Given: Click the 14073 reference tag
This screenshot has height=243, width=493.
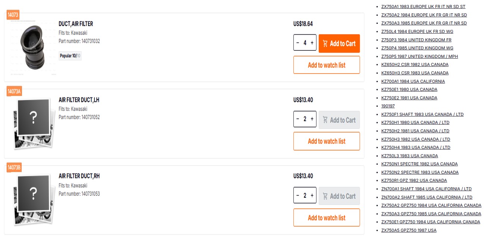Looking at the screenshot, I should tap(13, 15).
